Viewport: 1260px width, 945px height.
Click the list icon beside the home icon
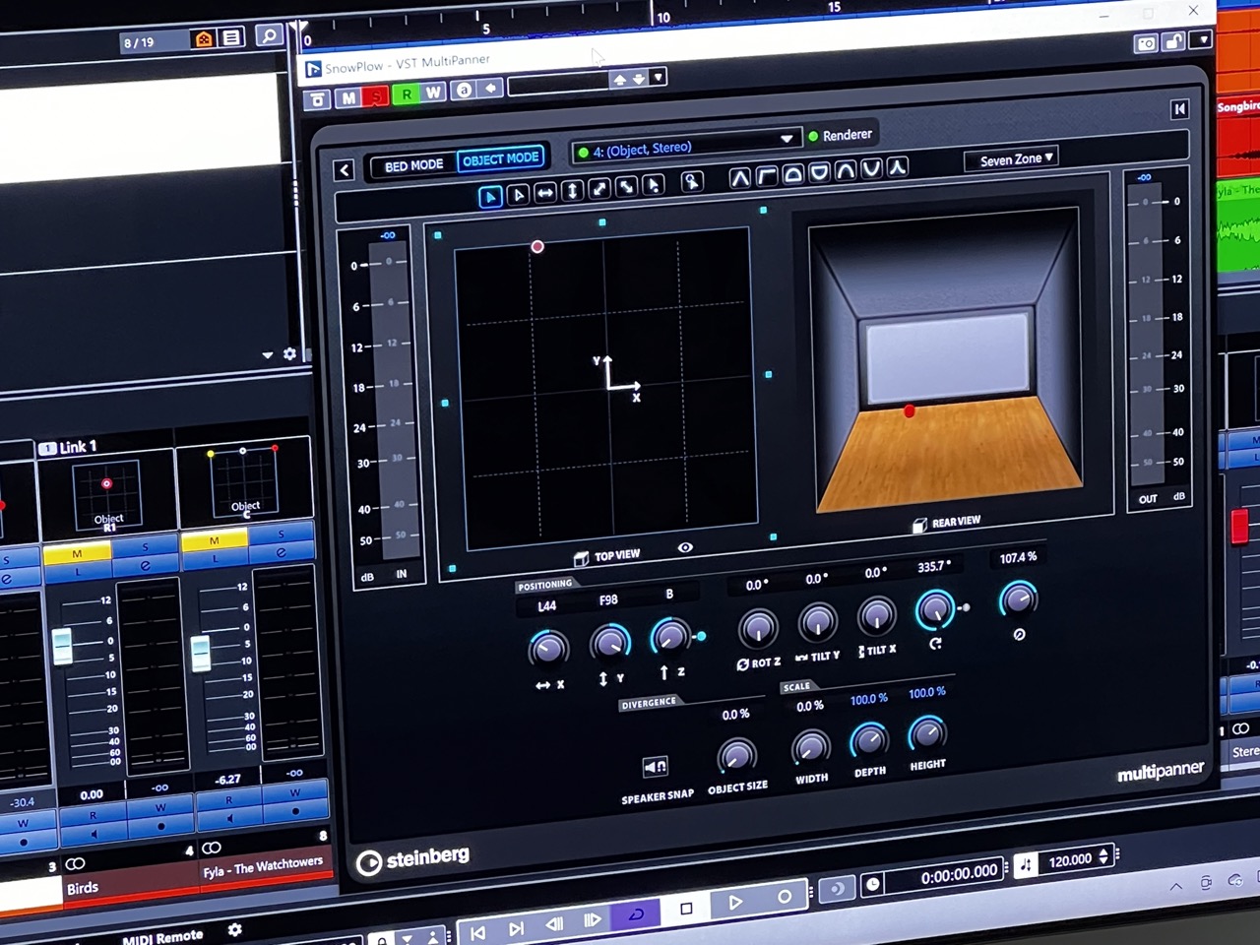point(231,38)
